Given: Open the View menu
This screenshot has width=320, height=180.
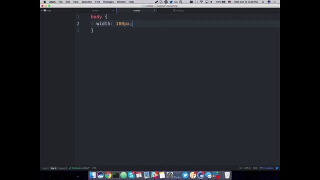Looking at the screenshot, I should pyautogui.click(x=75, y=2).
